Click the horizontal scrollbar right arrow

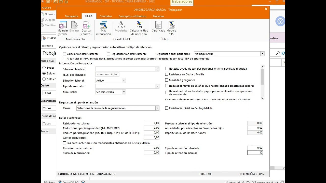[x=284, y=168]
